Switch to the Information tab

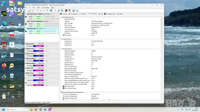[x=93, y=14]
